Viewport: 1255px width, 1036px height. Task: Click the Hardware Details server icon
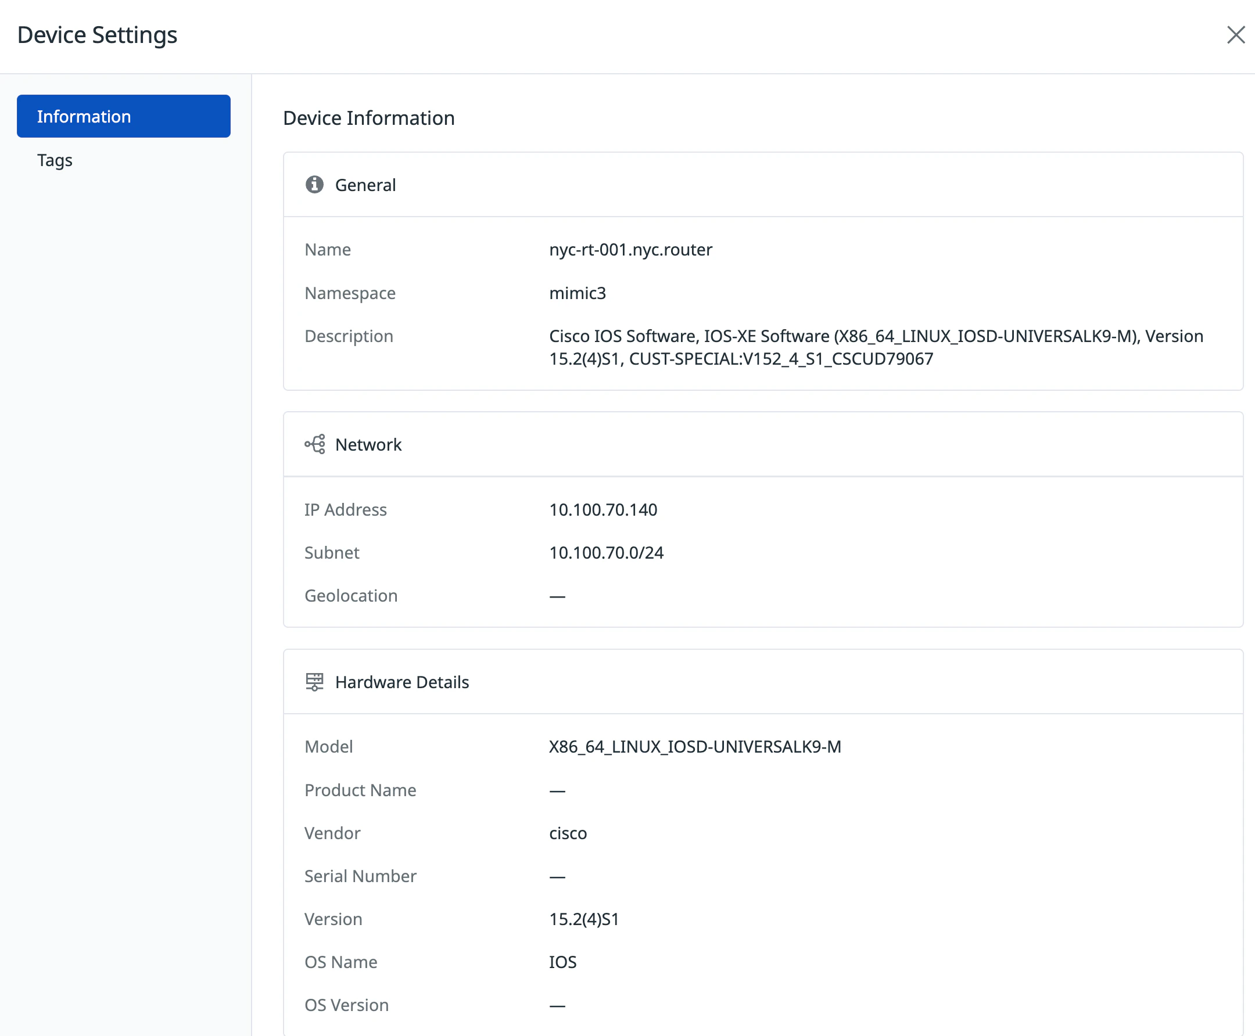pyautogui.click(x=314, y=682)
